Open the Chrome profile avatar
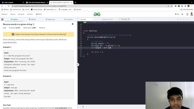The height and width of the screenshot is (109, 194). click(x=189, y=6)
